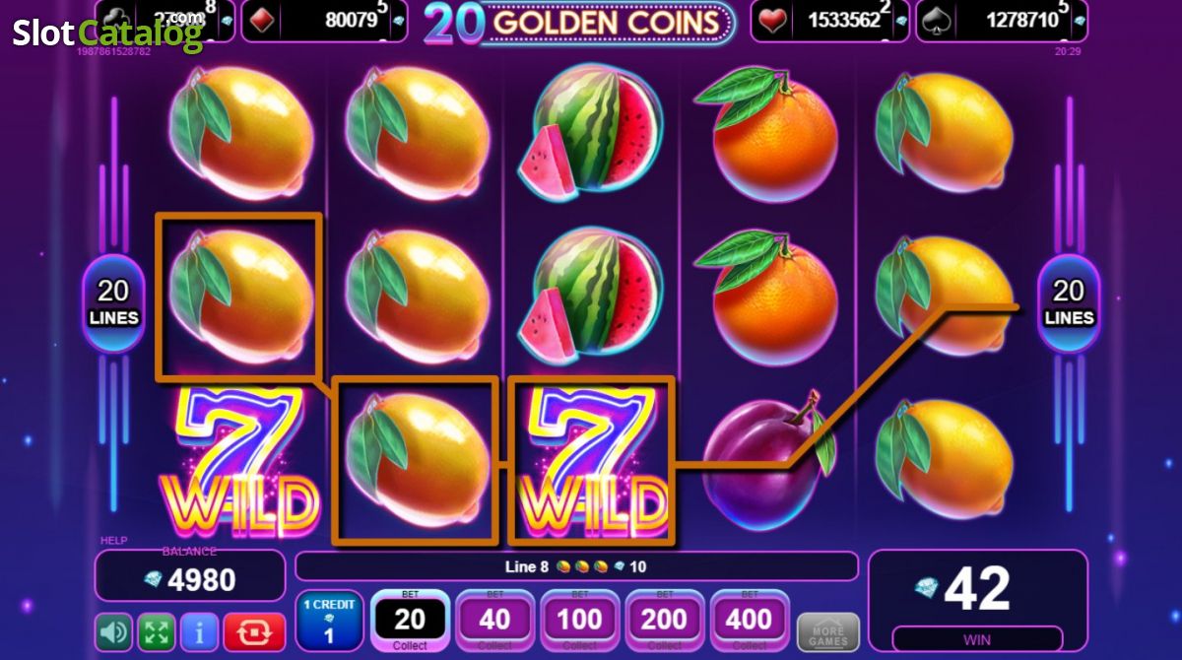This screenshot has height=660, width=1182.
Task: Open the More Games house icon
Action: coord(827,631)
